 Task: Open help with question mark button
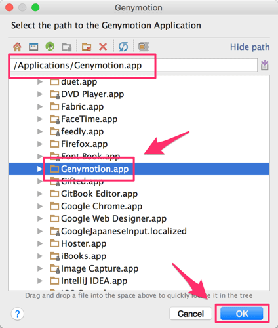point(18,314)
